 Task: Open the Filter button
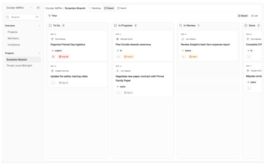pyautogui.click(x=53, y=16)
